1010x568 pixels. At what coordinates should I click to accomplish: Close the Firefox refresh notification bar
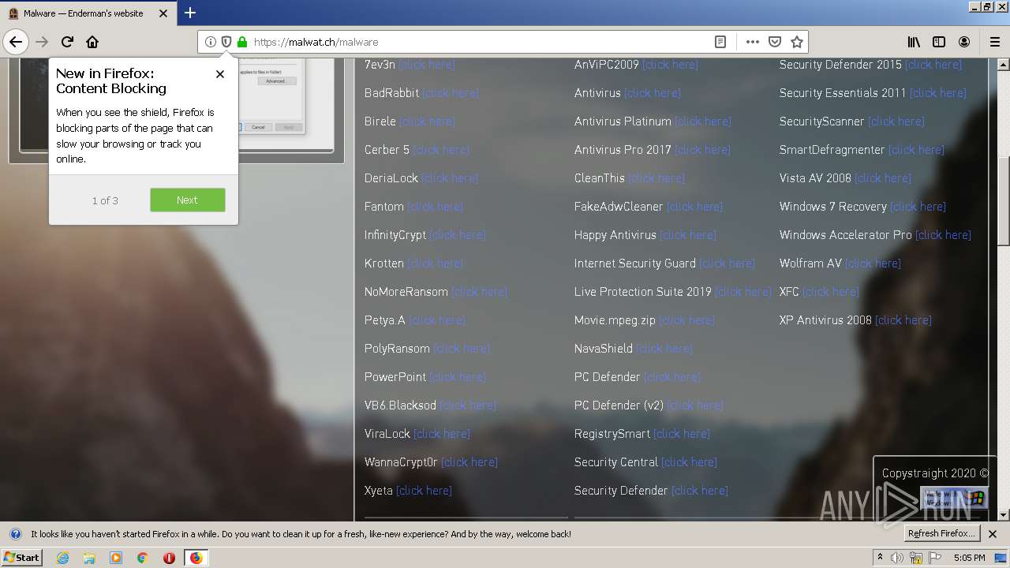coord(993,534)
